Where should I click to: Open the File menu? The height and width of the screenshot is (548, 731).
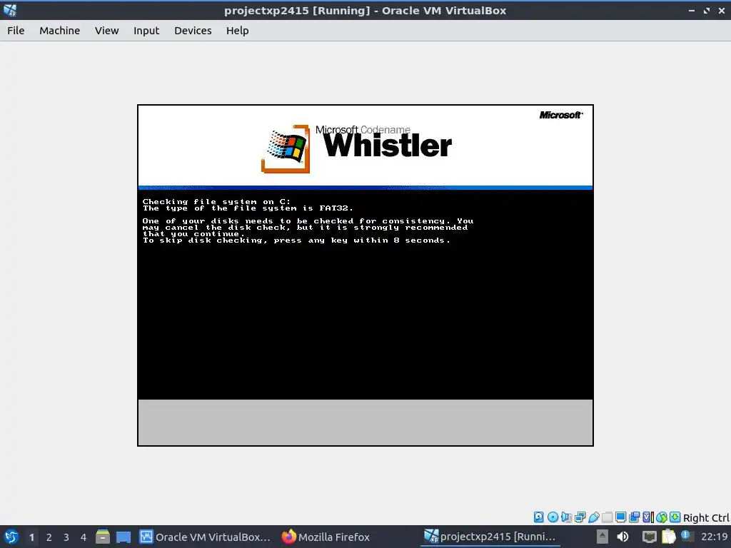point(16,31)
